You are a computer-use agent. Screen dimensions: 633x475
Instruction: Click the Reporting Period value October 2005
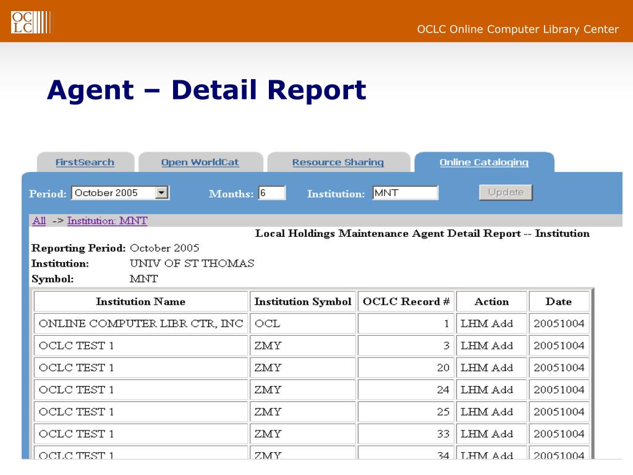(x=164, y=248)
